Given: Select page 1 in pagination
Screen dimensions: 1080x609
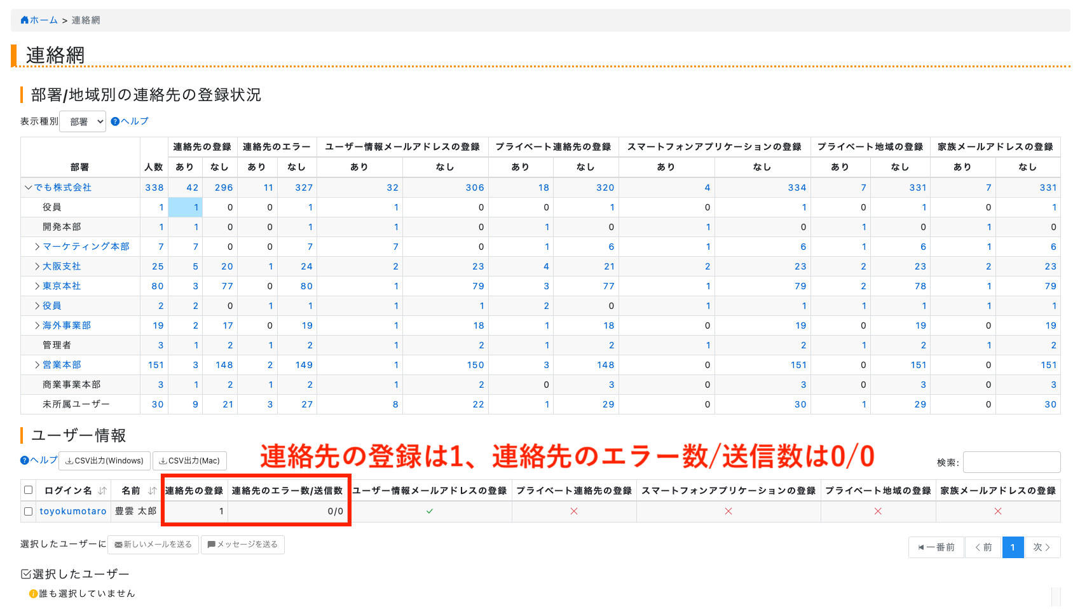Looking at the screenshot, I should [x=1013, y=547].
